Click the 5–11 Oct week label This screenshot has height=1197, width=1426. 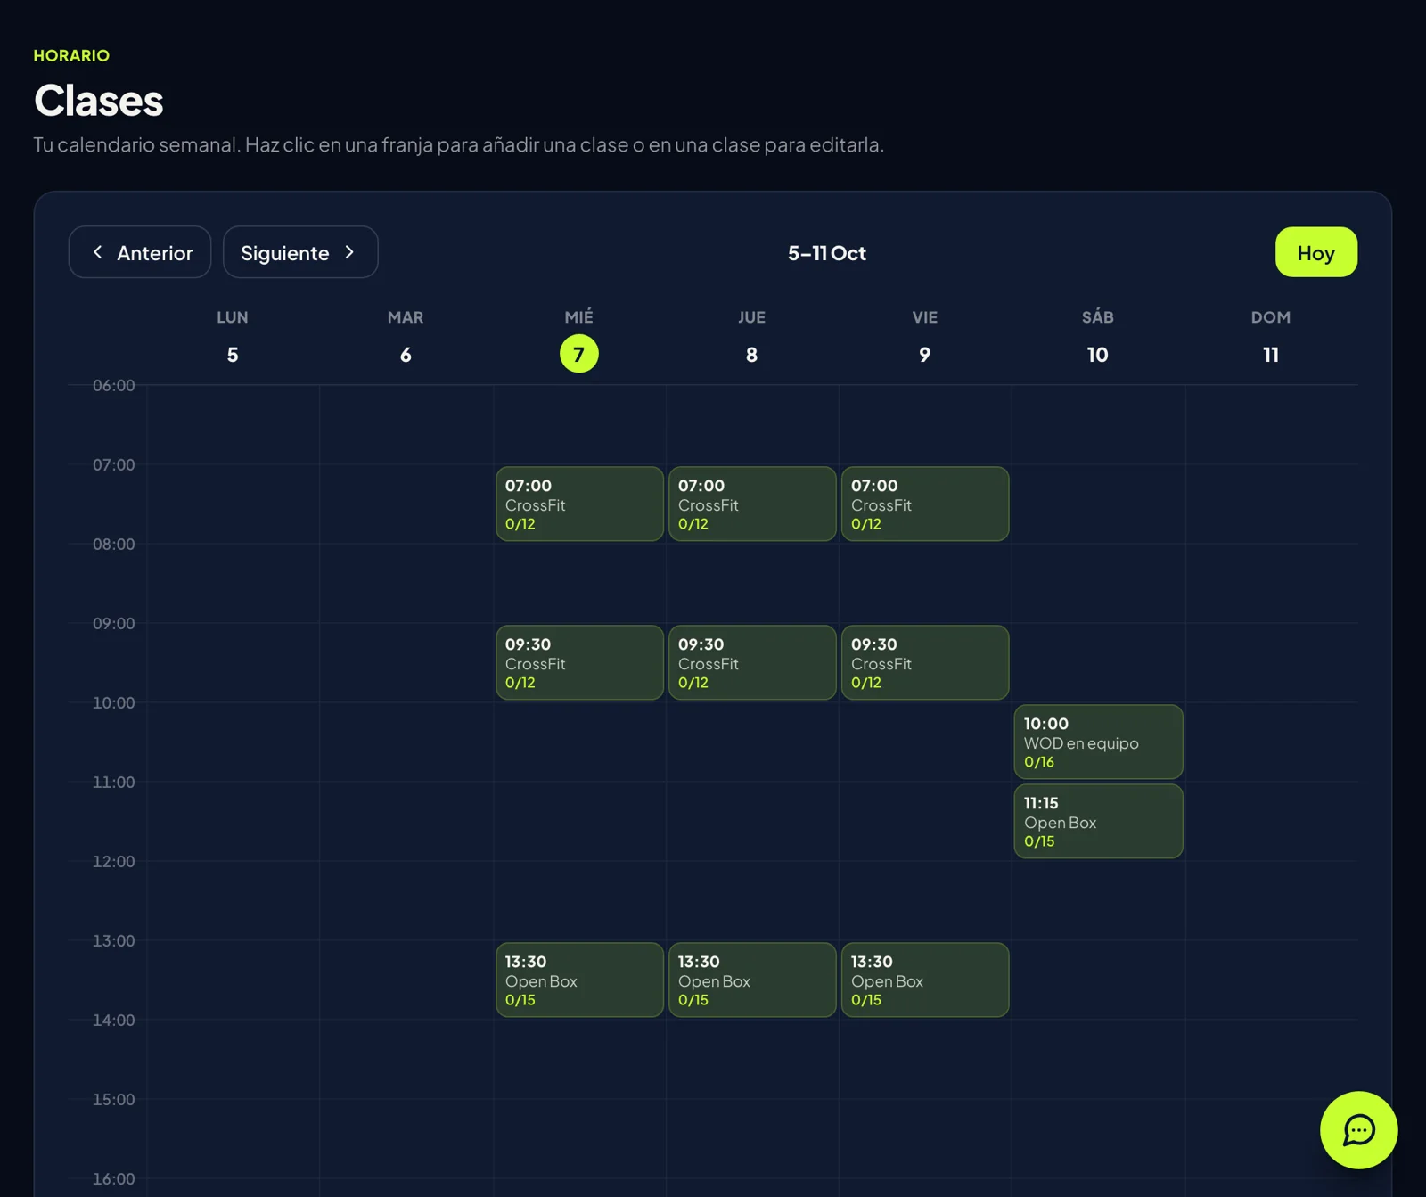[x=826, y=253]
